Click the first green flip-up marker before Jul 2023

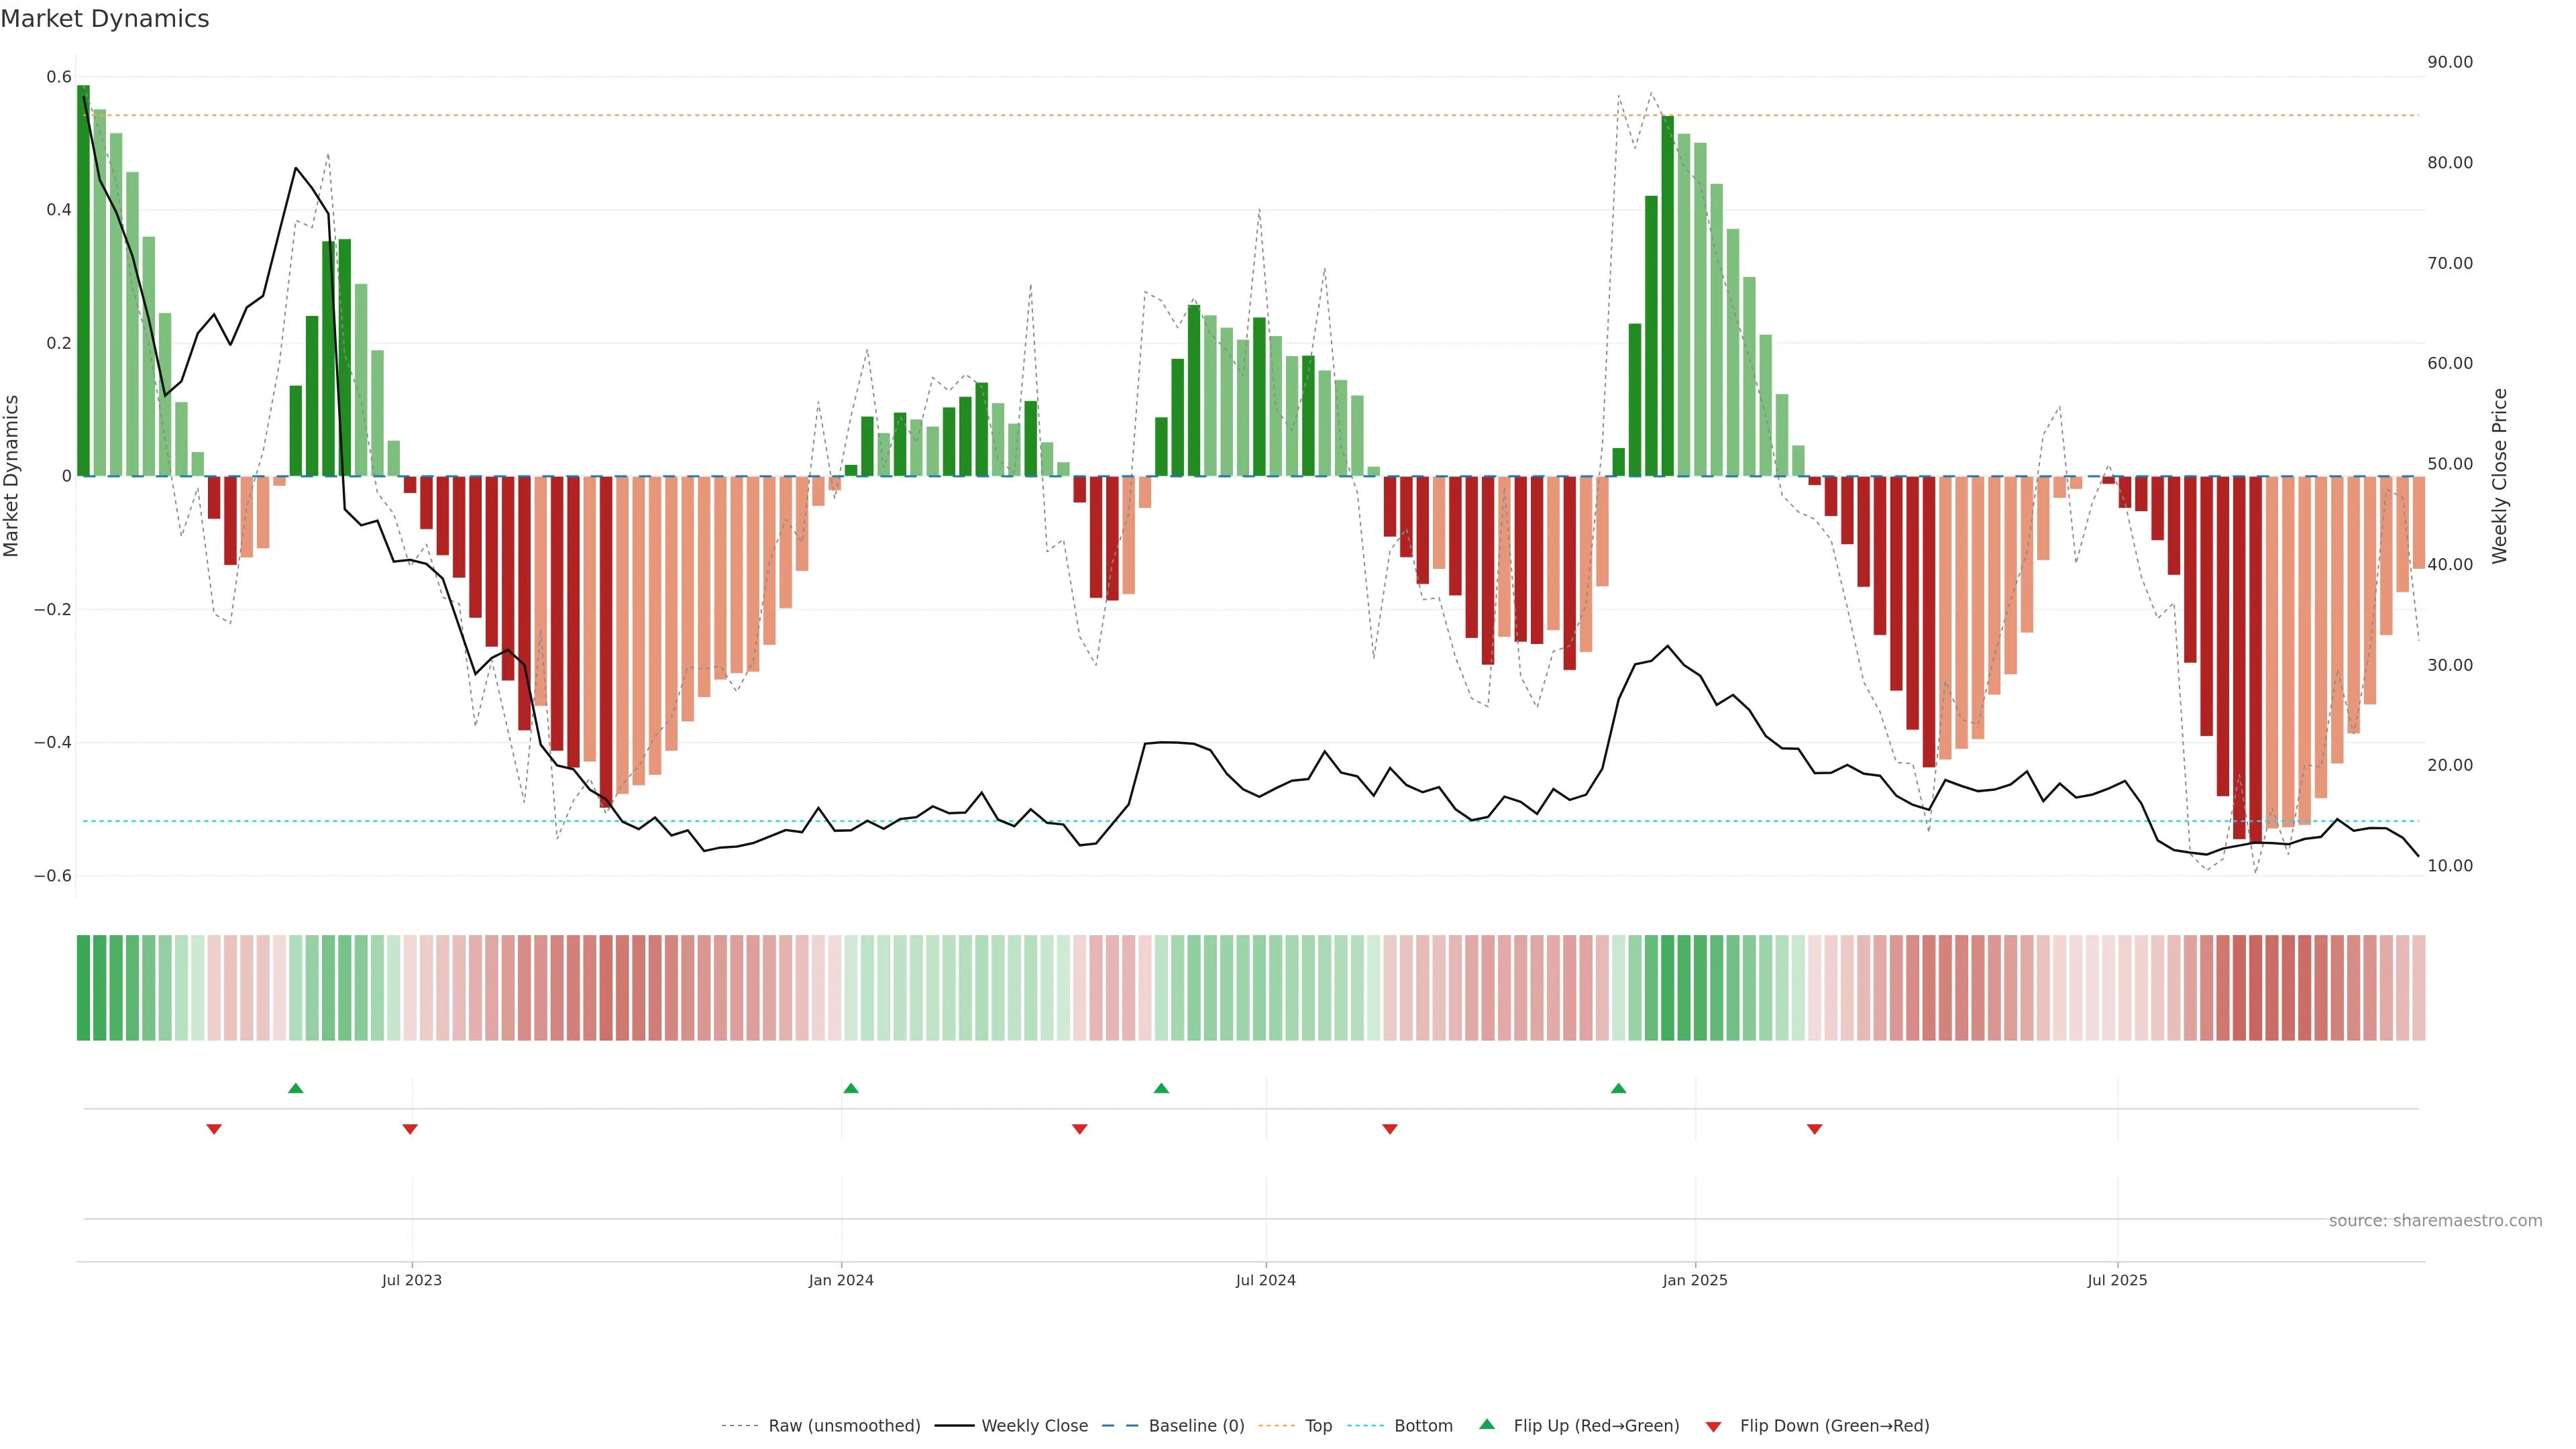pyautogui.click(x=295, y=1088)
